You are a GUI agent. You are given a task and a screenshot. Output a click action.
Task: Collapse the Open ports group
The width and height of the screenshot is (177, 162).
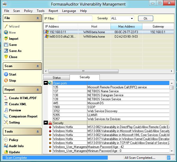point(46,83)
